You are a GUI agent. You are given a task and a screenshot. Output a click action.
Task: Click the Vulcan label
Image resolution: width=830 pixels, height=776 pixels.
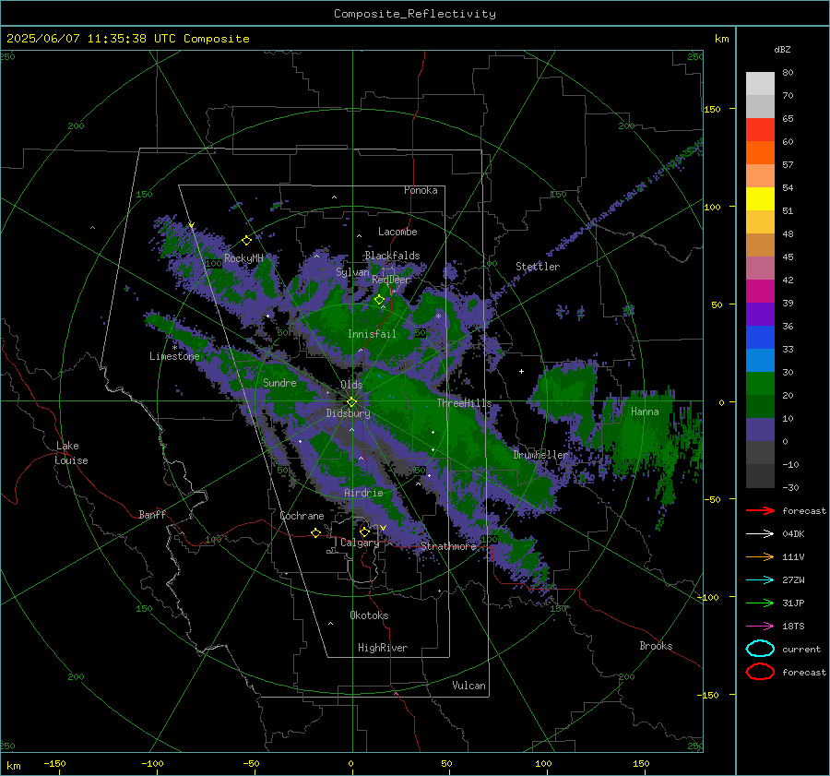(x=469, y=686)
